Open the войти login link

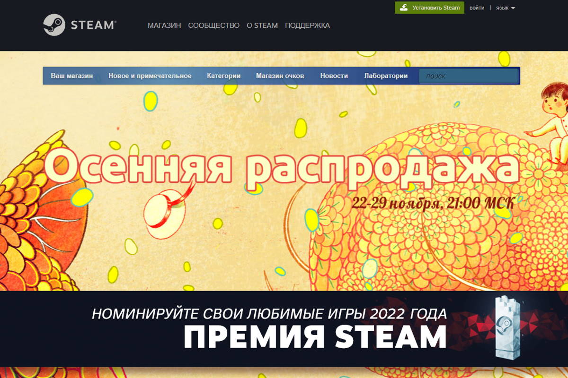477,8
